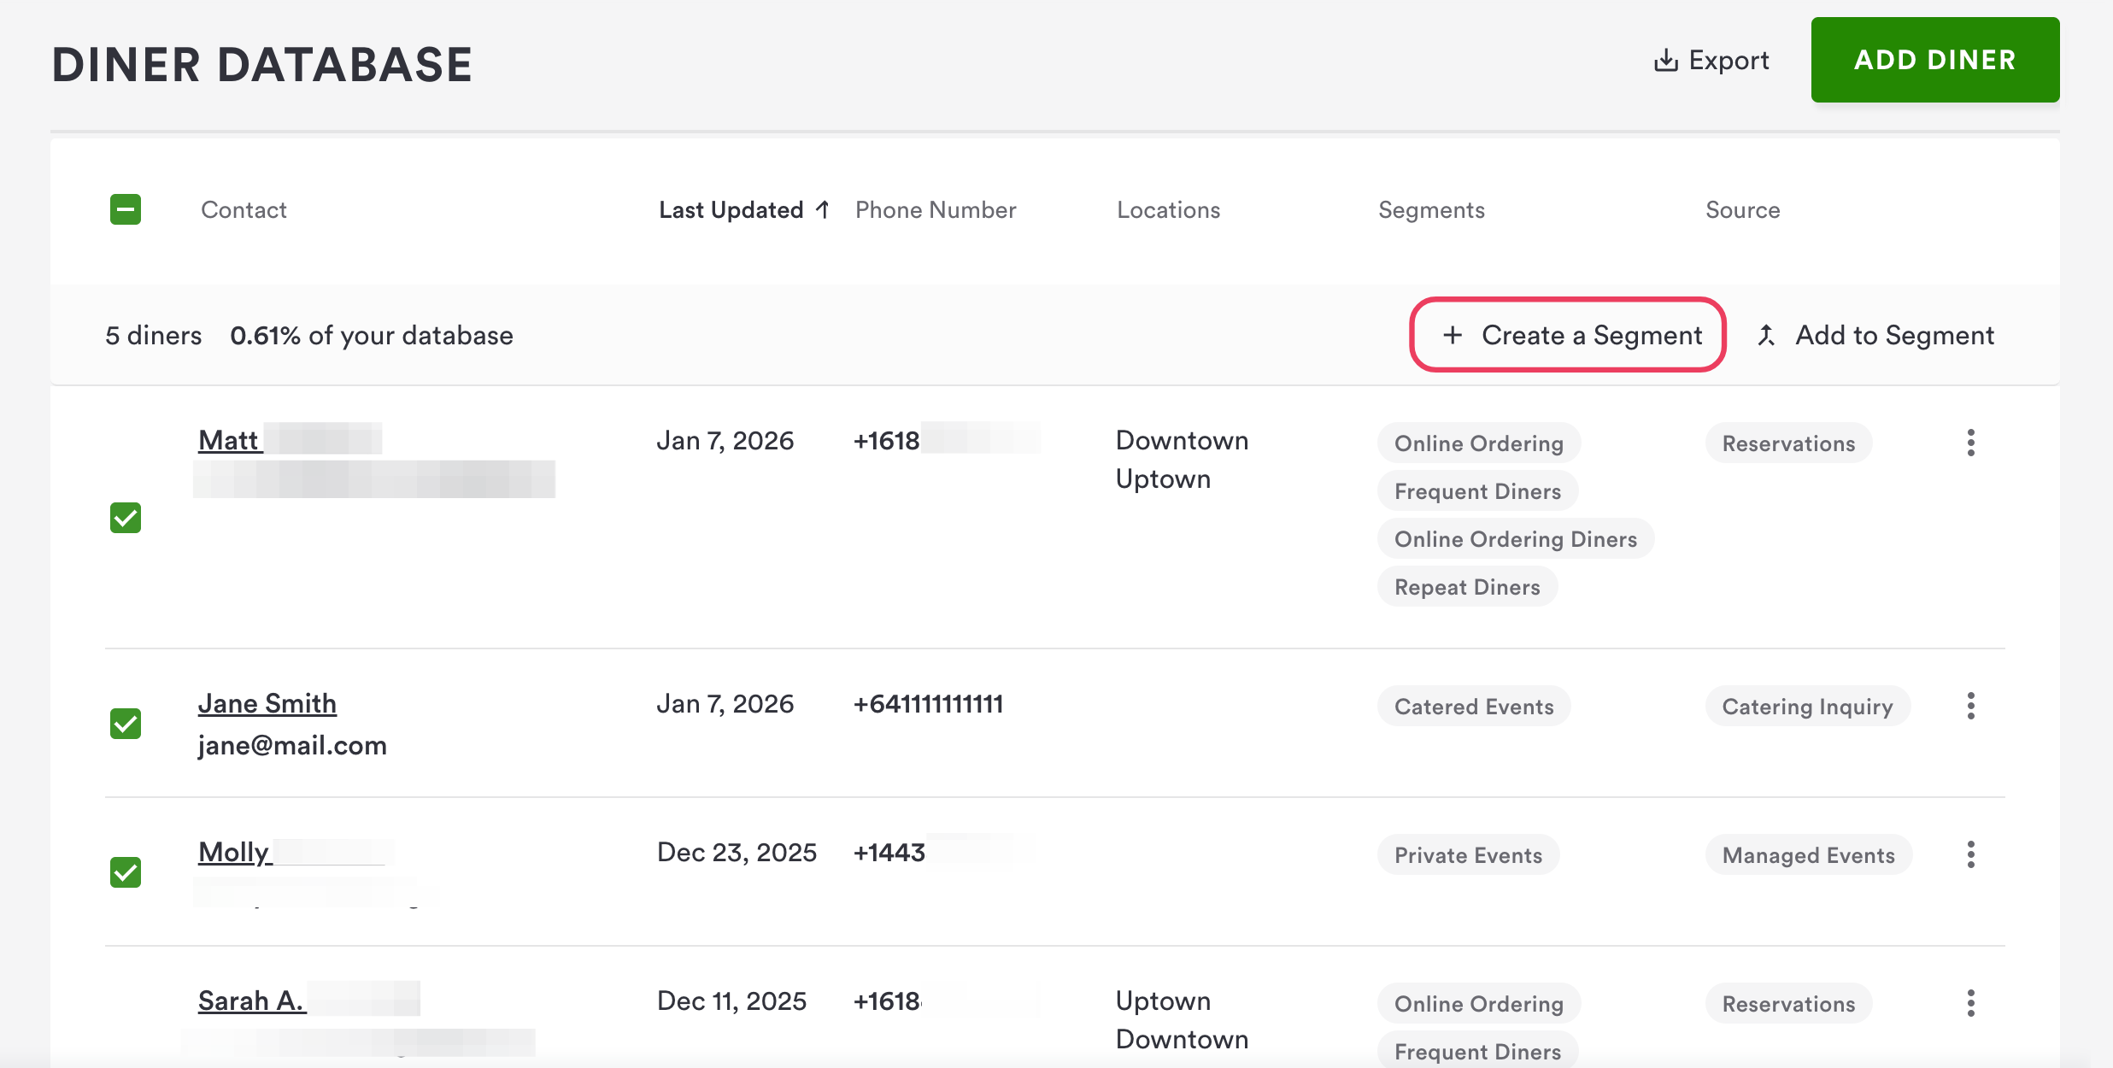
Task: Click the Online Ordering Diners segment tag
Action: click(x=1515, y=539)
